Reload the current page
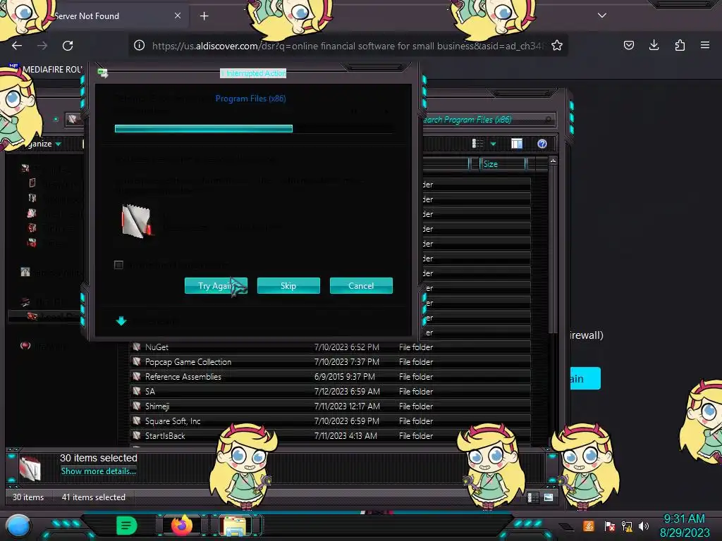This screenshot has height=541, width=722. coord(68,46)
